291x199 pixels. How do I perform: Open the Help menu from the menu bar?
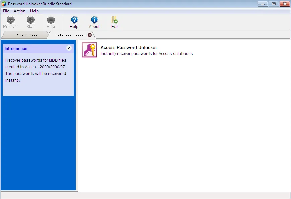click(x=34, y=11)
